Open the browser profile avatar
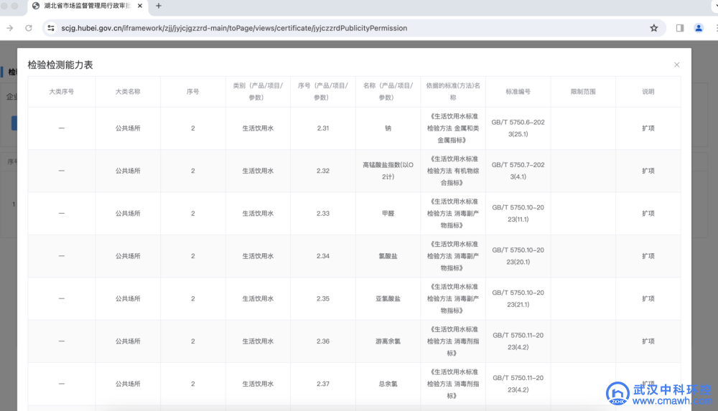 click(699, 28)
